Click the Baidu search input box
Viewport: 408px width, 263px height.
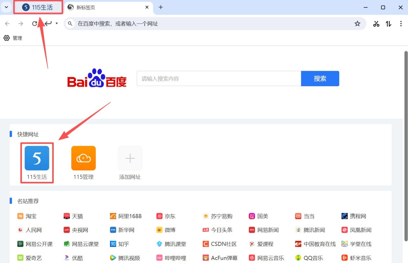pyautogui.click(x=219, y=79)
